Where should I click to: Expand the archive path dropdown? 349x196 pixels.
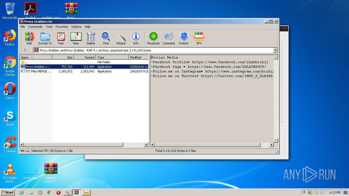[x=275, y=50]
